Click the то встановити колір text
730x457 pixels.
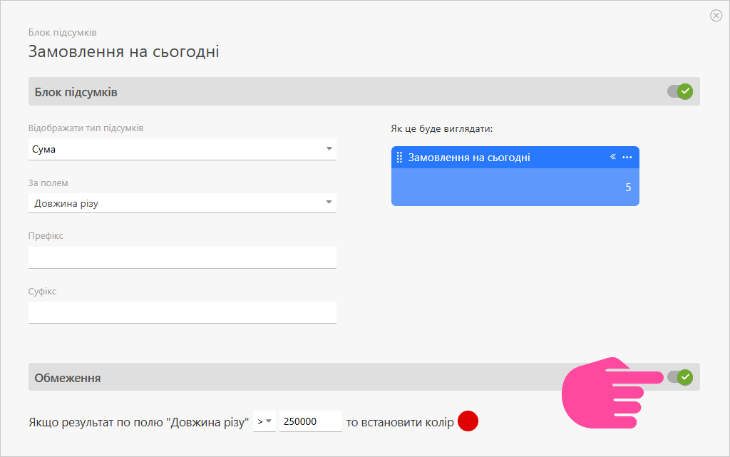(400, 422)
